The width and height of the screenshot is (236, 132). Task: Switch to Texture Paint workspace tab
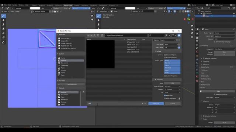tap(68, 5)
